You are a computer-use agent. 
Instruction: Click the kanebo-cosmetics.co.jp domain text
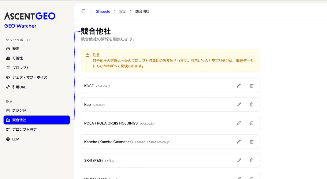pyautogui.click(x=152, y=142)
